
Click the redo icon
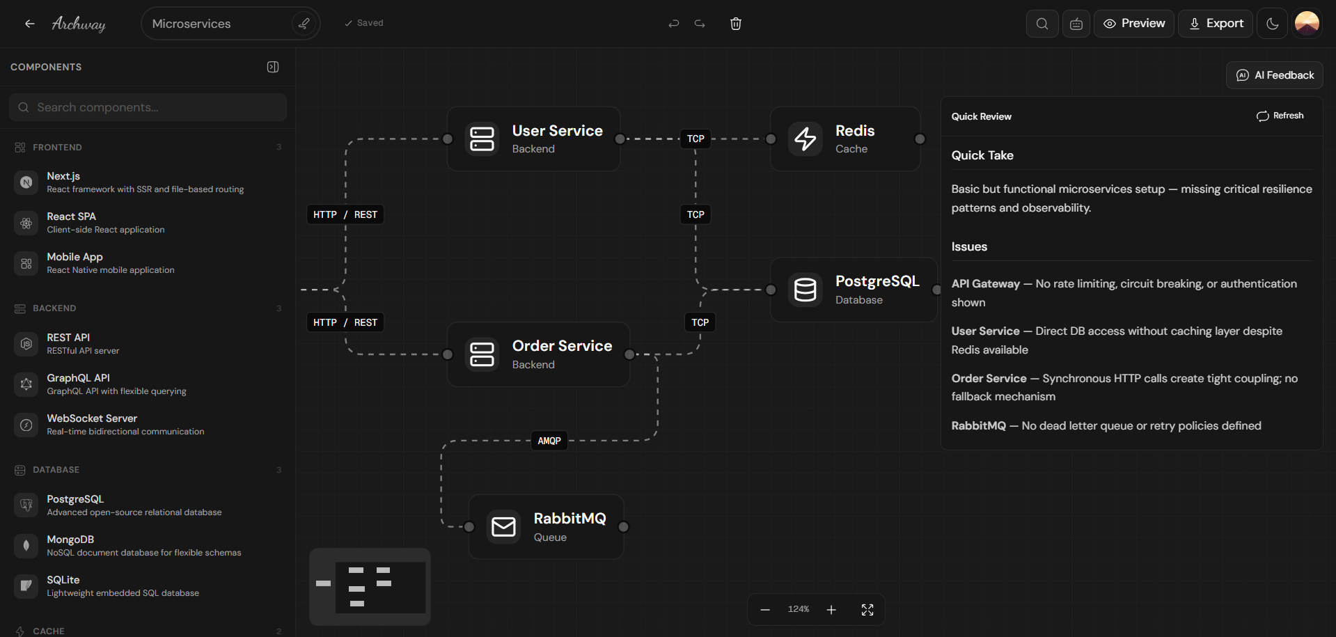click(x=700, y=24)
